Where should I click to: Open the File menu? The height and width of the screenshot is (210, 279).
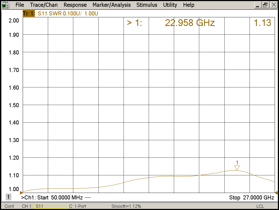point(20,5)
